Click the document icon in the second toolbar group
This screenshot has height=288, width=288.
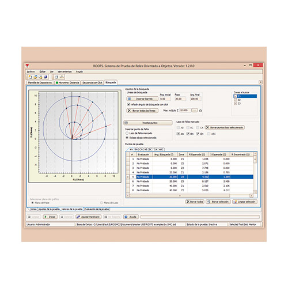point(56,77)
